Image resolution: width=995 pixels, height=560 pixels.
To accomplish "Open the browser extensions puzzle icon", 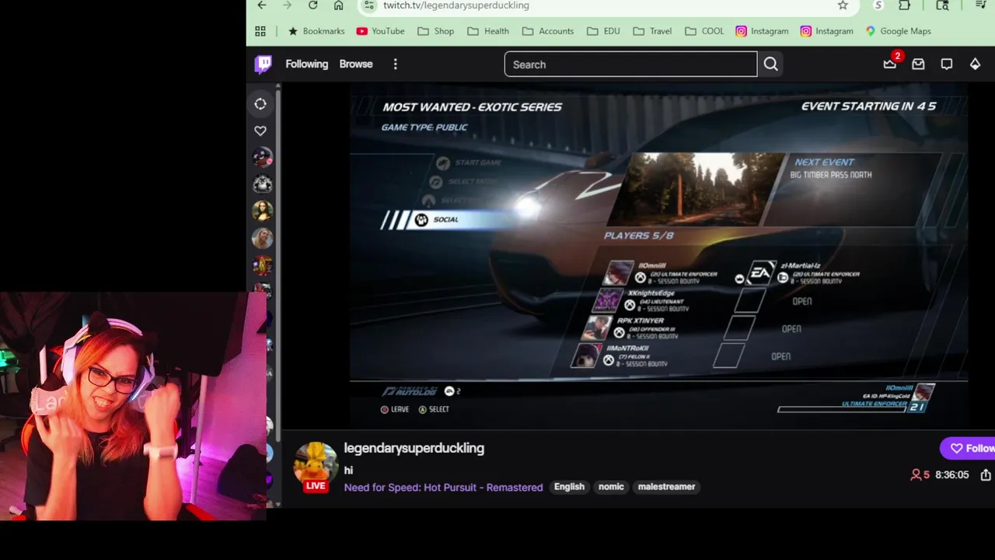I will click(x=904, y=5).
